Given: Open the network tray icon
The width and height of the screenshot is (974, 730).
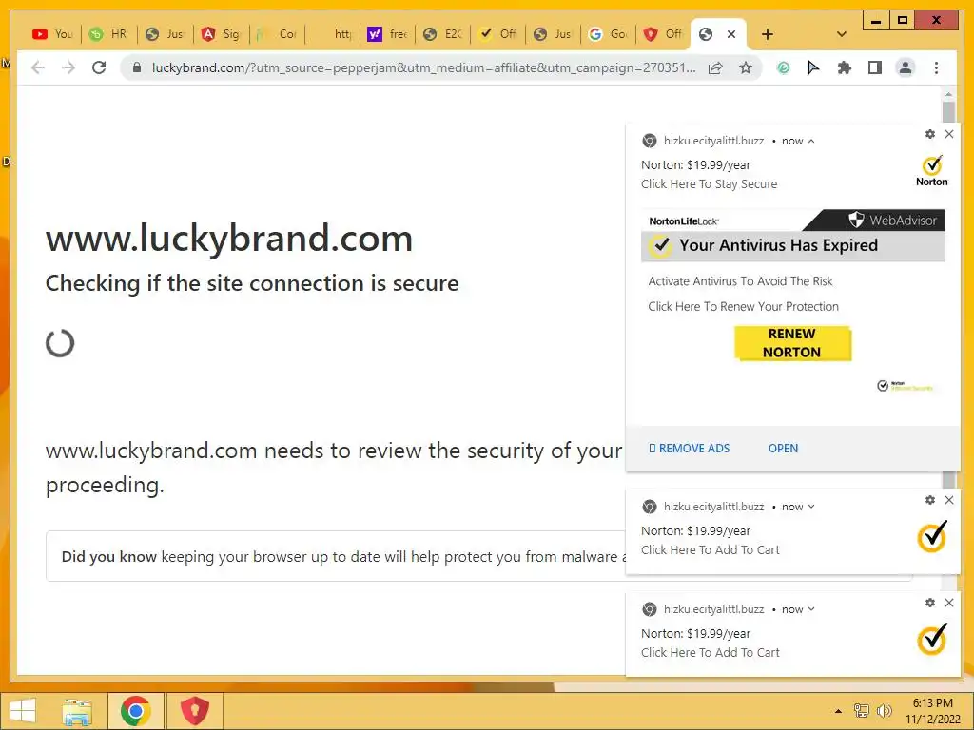Looking at the screenshot, I should click(862, 711).
